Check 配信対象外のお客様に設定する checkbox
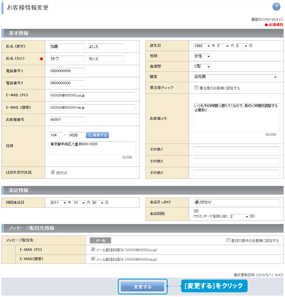 tap(229, 240)
